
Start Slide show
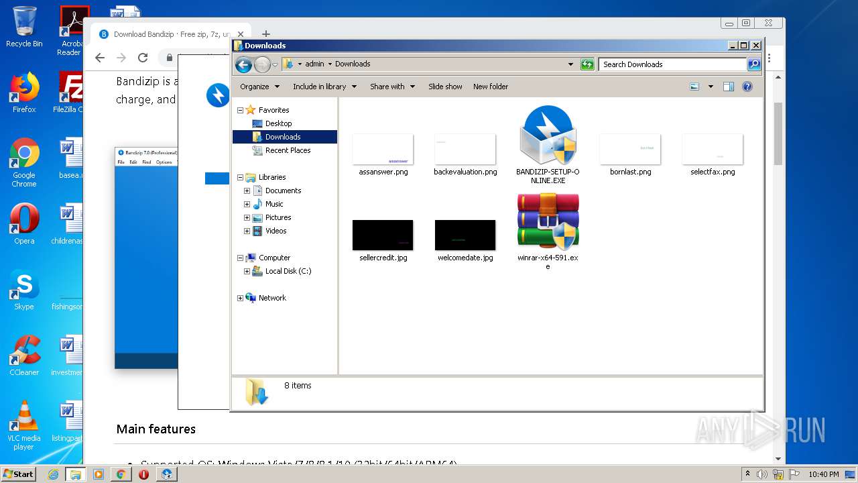pos(445,87)
